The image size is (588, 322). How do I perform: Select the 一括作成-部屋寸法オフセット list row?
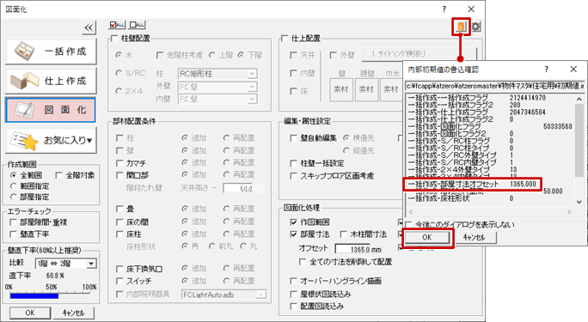[x=473, y=185]
